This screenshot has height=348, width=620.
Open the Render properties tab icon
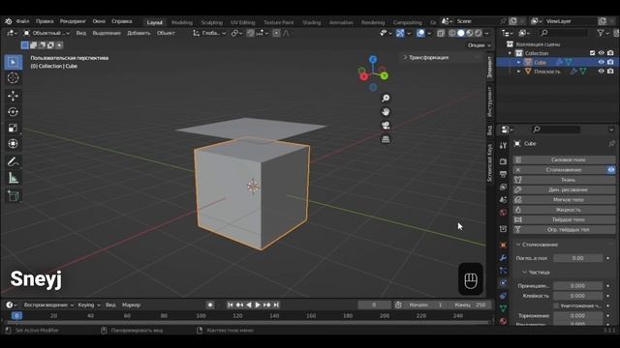click(503, 161)
